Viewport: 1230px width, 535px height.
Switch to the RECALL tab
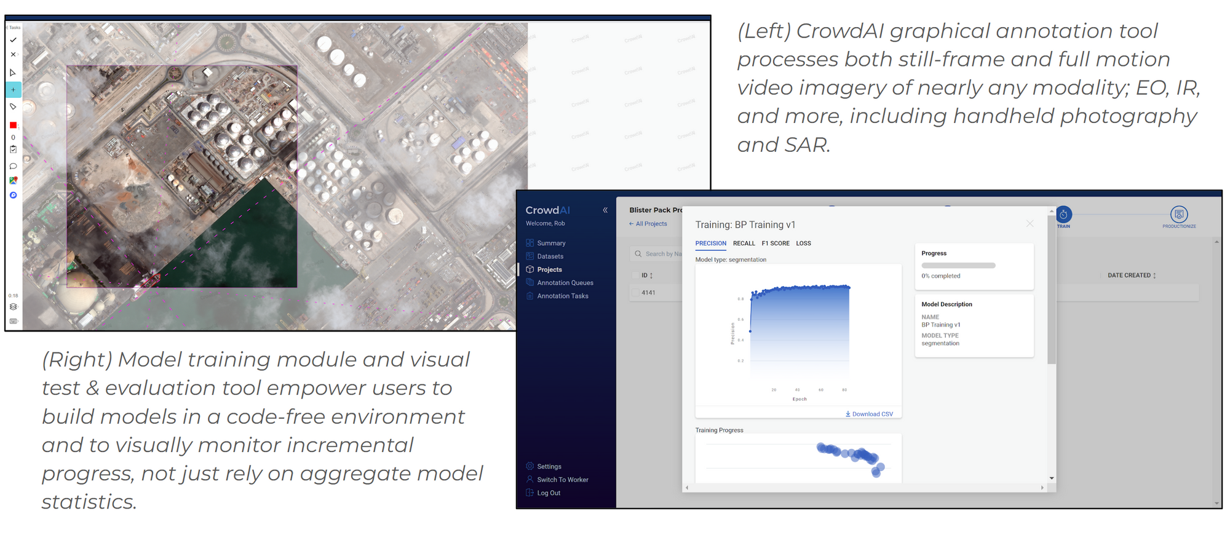pyautogui.click(x=744, y=244)
